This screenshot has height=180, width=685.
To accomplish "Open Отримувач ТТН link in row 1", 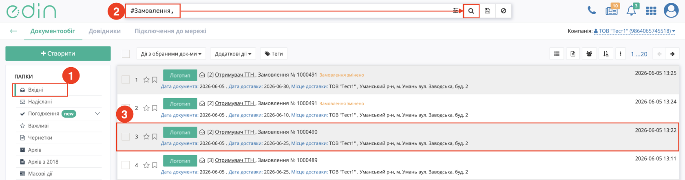I will tap(234, 75).
